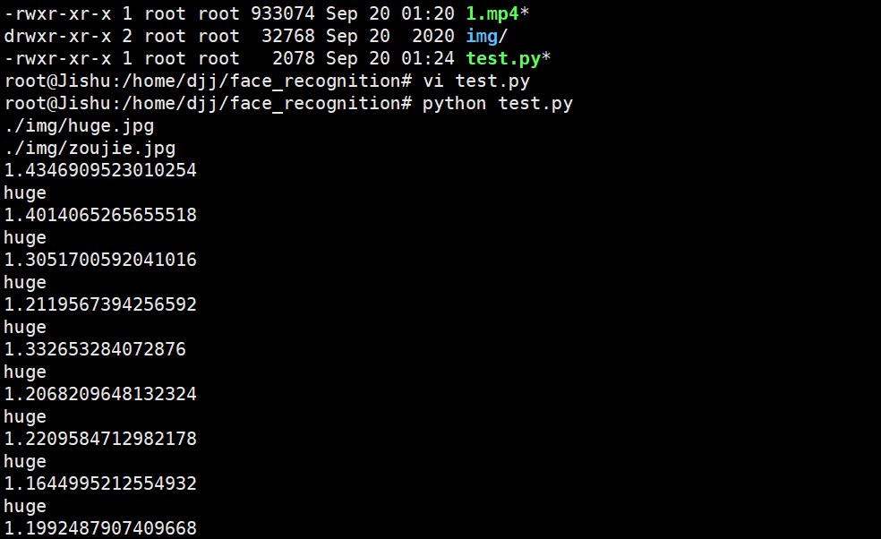Image resolution: width=881 pixels, height=539 pixels.
Task: Click the value 1.3051700592041016
Action: [x=100, y=260]
